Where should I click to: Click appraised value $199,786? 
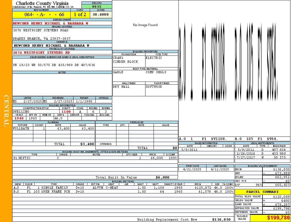(281, 208)
